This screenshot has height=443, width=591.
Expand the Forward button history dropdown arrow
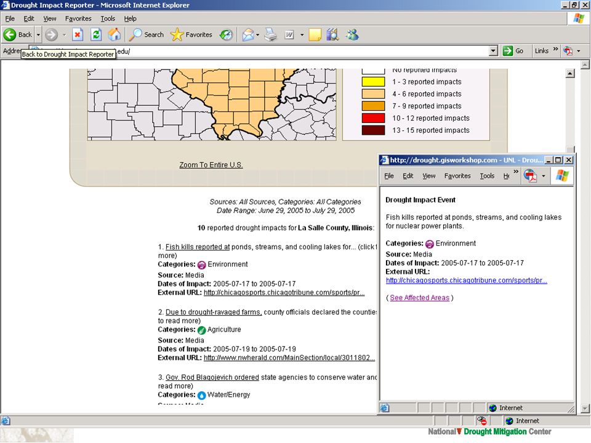[64, 34]
